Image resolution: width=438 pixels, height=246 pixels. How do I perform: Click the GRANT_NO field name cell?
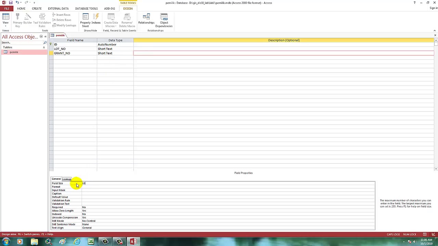(75, 53)
